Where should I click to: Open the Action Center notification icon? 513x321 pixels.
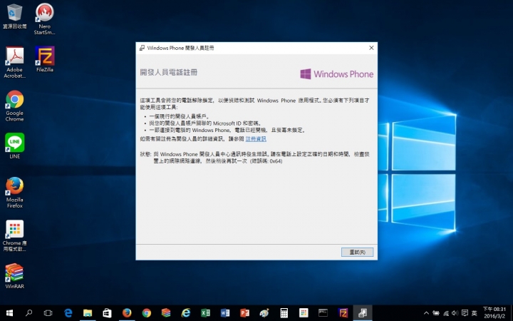pos(465,313)
